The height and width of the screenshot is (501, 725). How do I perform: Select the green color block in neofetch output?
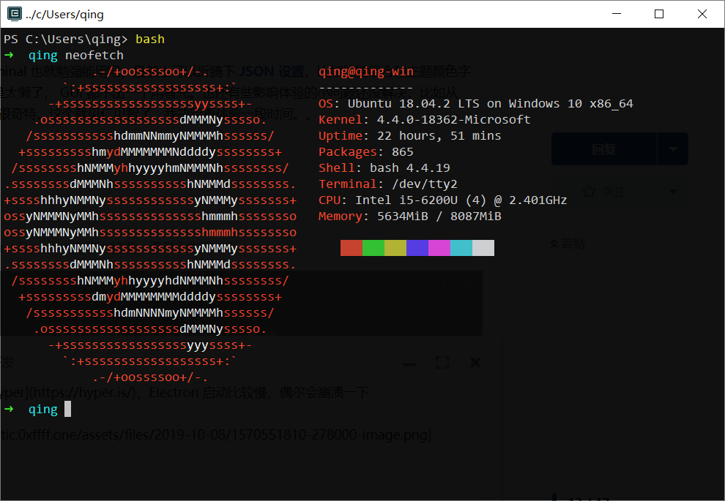[373, 248]
